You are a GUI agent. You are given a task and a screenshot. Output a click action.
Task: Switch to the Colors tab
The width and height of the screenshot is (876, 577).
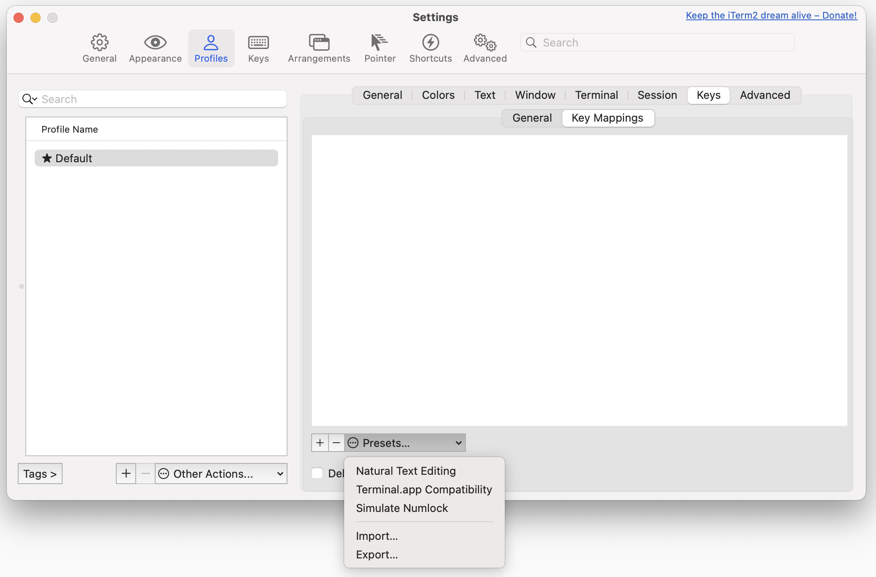tap(438, 95)
